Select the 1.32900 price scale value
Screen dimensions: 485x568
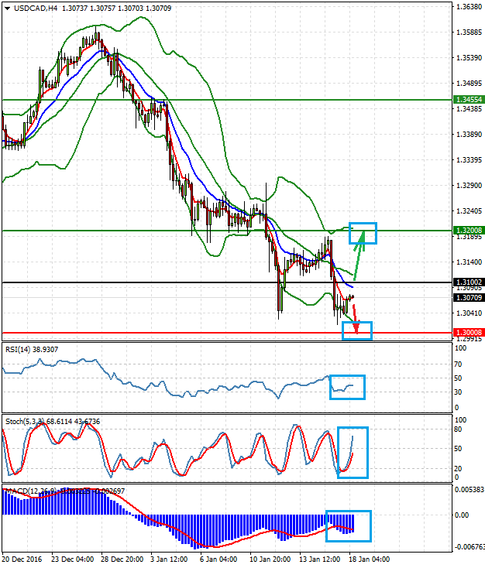(x=469, y=186)
